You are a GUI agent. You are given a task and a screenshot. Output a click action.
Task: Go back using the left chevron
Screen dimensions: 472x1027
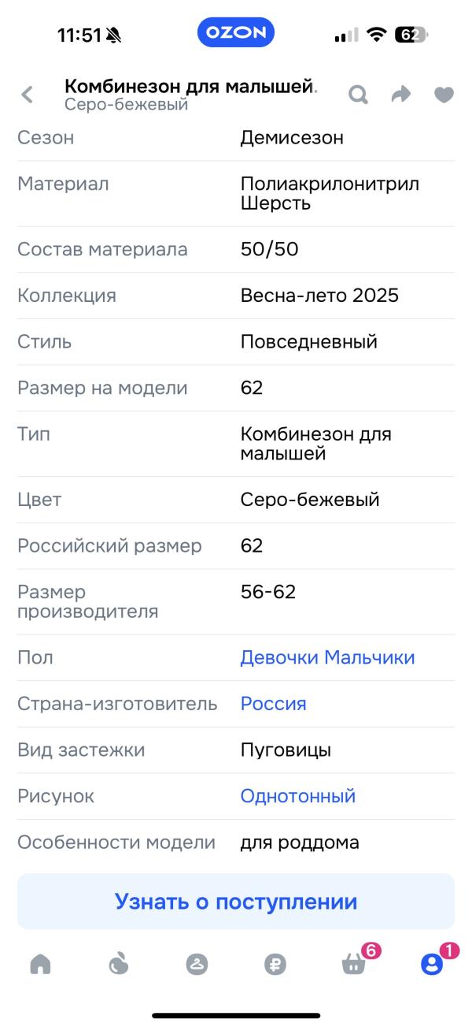click(28, 95)
